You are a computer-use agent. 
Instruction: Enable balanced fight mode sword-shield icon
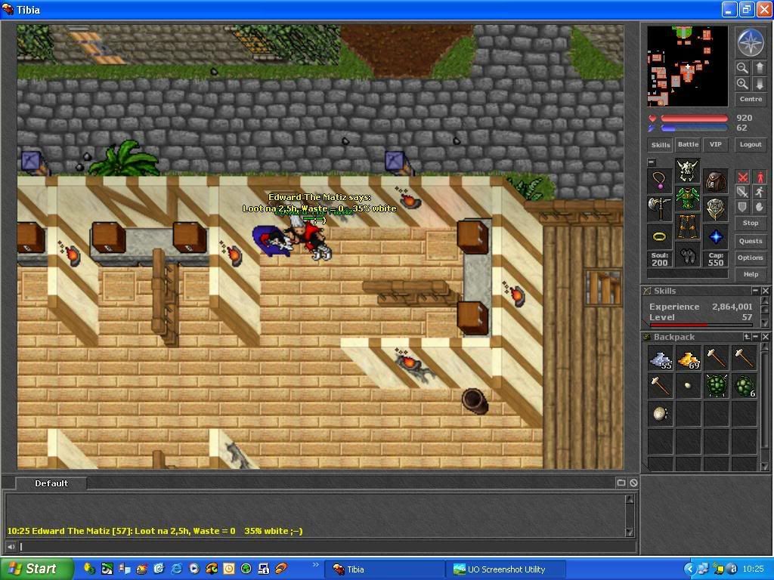tap(742, 192)
